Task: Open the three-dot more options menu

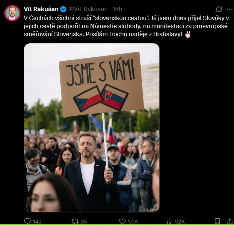Action: click(230, 9)
